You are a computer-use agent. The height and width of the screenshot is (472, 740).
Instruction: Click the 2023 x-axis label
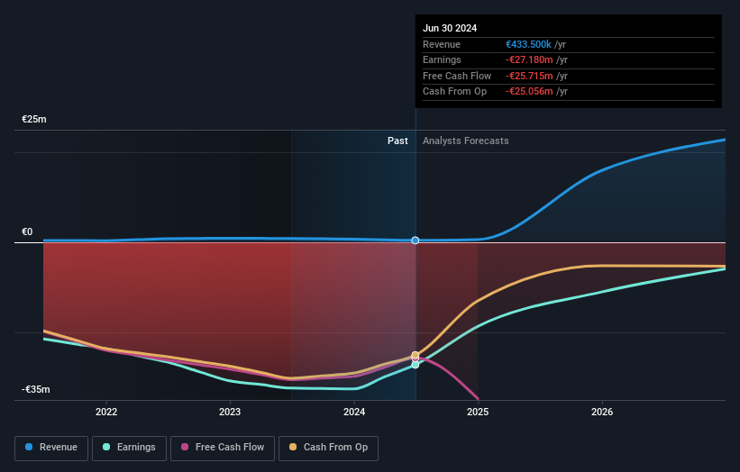[230, 413]
